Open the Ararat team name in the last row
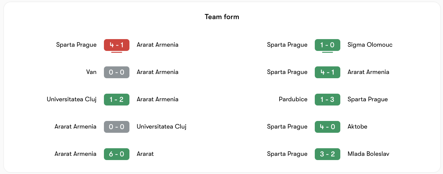Image resolution: width=443 pixels, height=174 pixels. click(145, 154)
